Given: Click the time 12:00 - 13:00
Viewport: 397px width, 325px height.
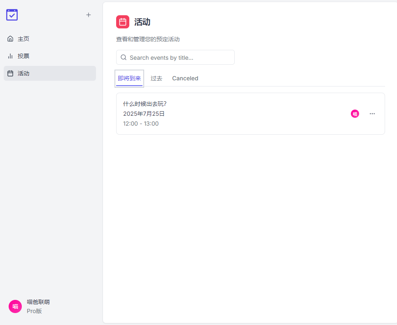Looking at the screenshot, I should click(x=141, y=124).
